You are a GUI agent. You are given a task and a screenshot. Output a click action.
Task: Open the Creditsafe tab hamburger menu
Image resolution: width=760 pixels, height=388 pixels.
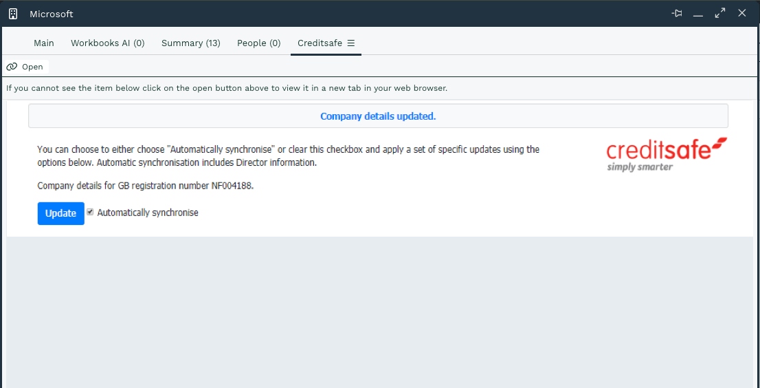[x=351, y=43]
